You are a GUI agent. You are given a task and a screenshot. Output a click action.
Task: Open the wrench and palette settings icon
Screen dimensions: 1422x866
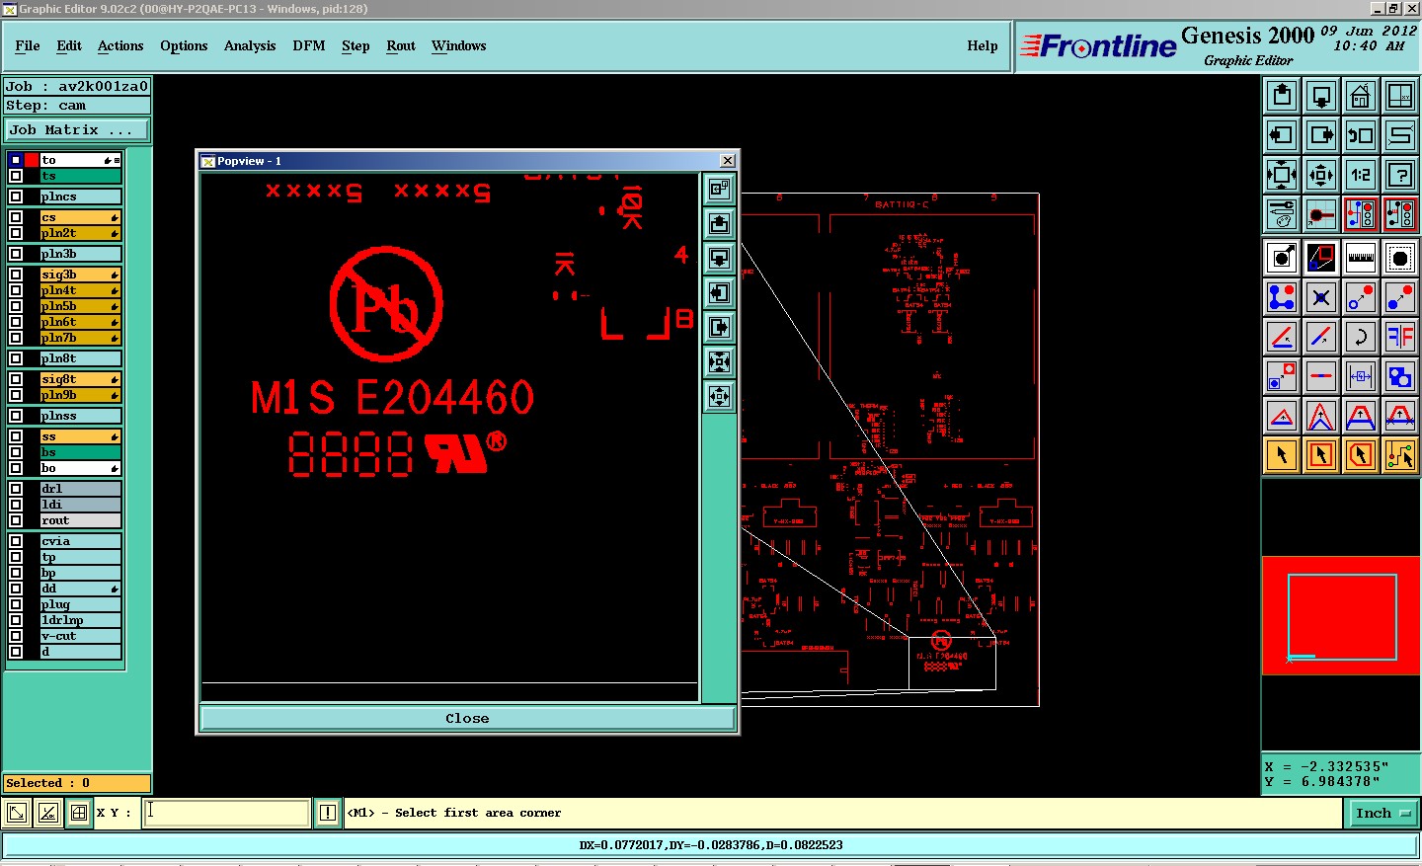tap(1282, 214)
